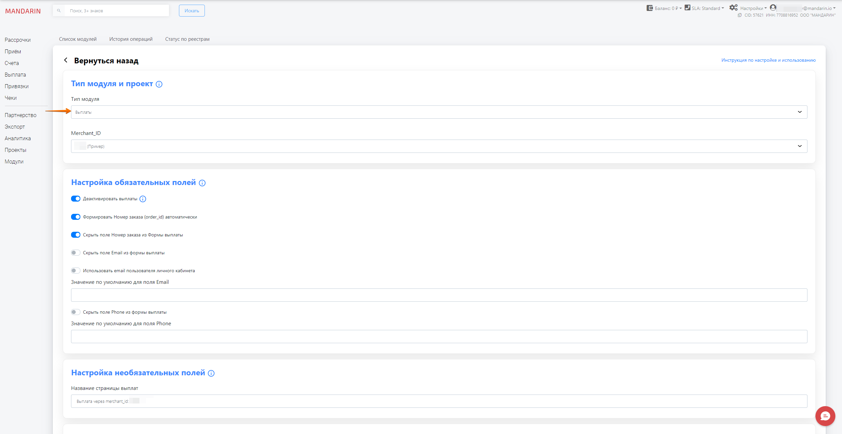Enable Скрыть поле Phone из формы выплаты
The width and height of the screenshot is (842, 434).
point(76,312)
